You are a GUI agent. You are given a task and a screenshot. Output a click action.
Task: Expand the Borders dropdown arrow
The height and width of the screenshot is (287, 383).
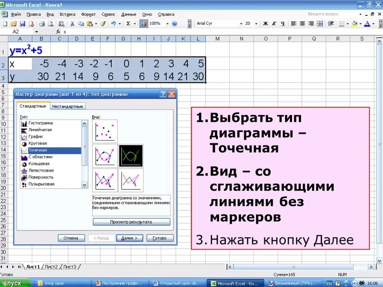(x=347, y=24)
